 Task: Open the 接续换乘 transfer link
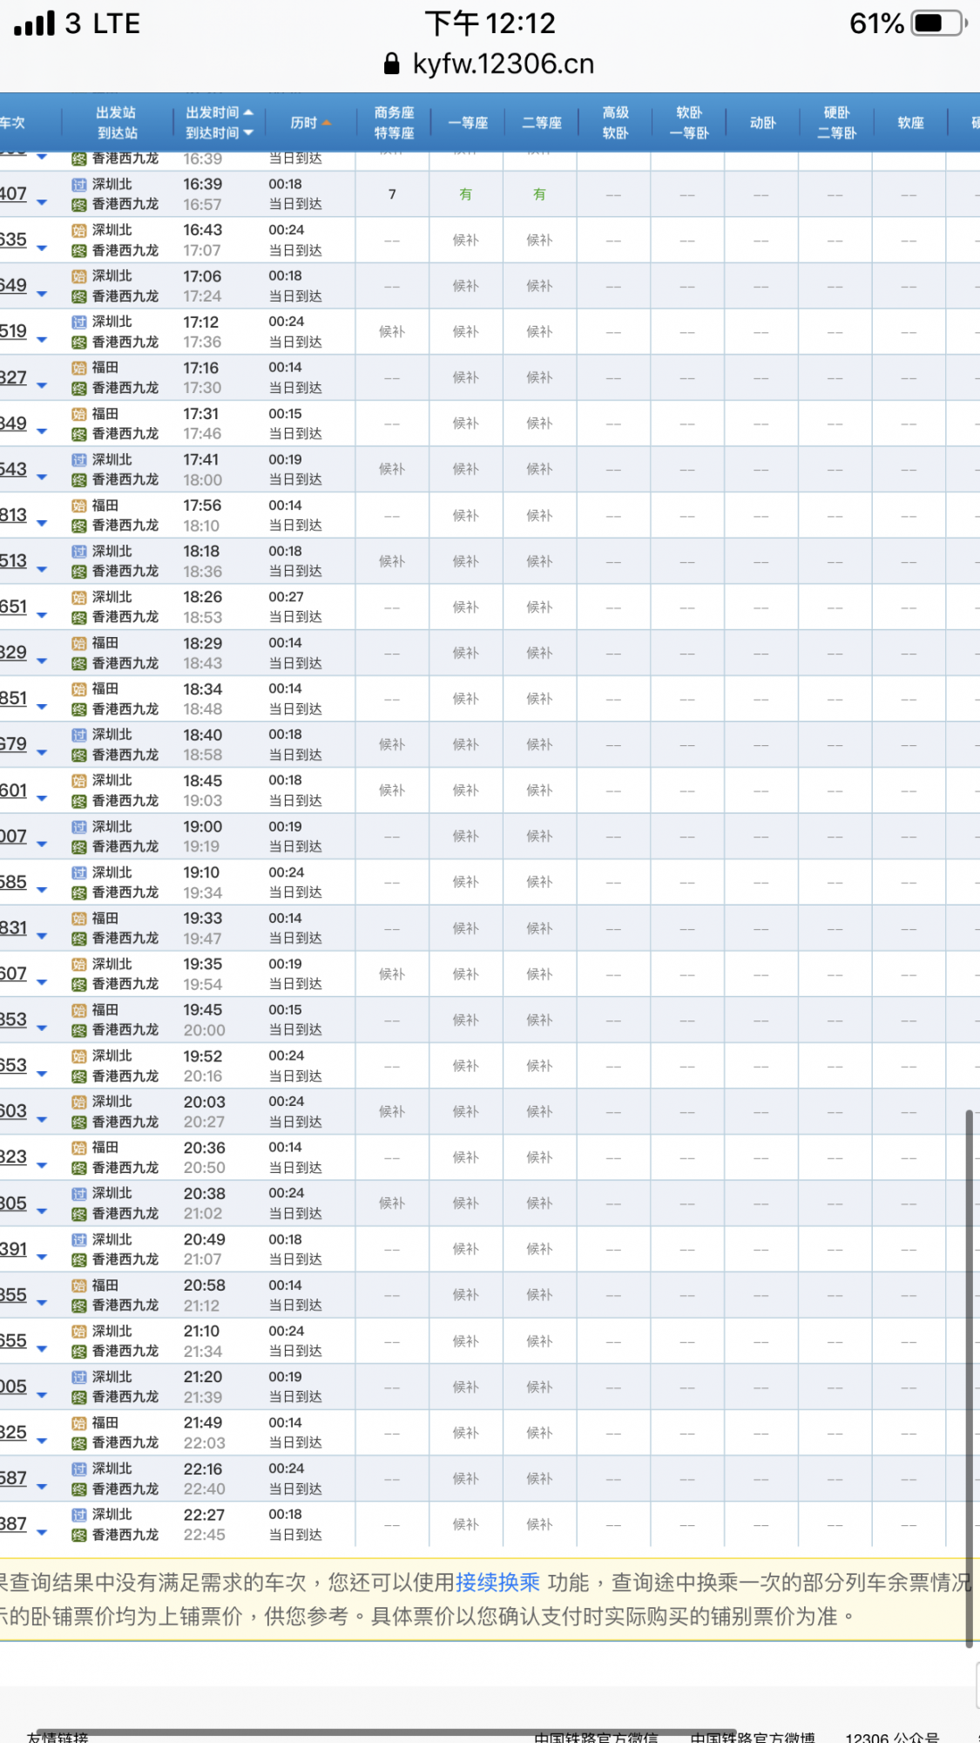(x=497, y=1582)
